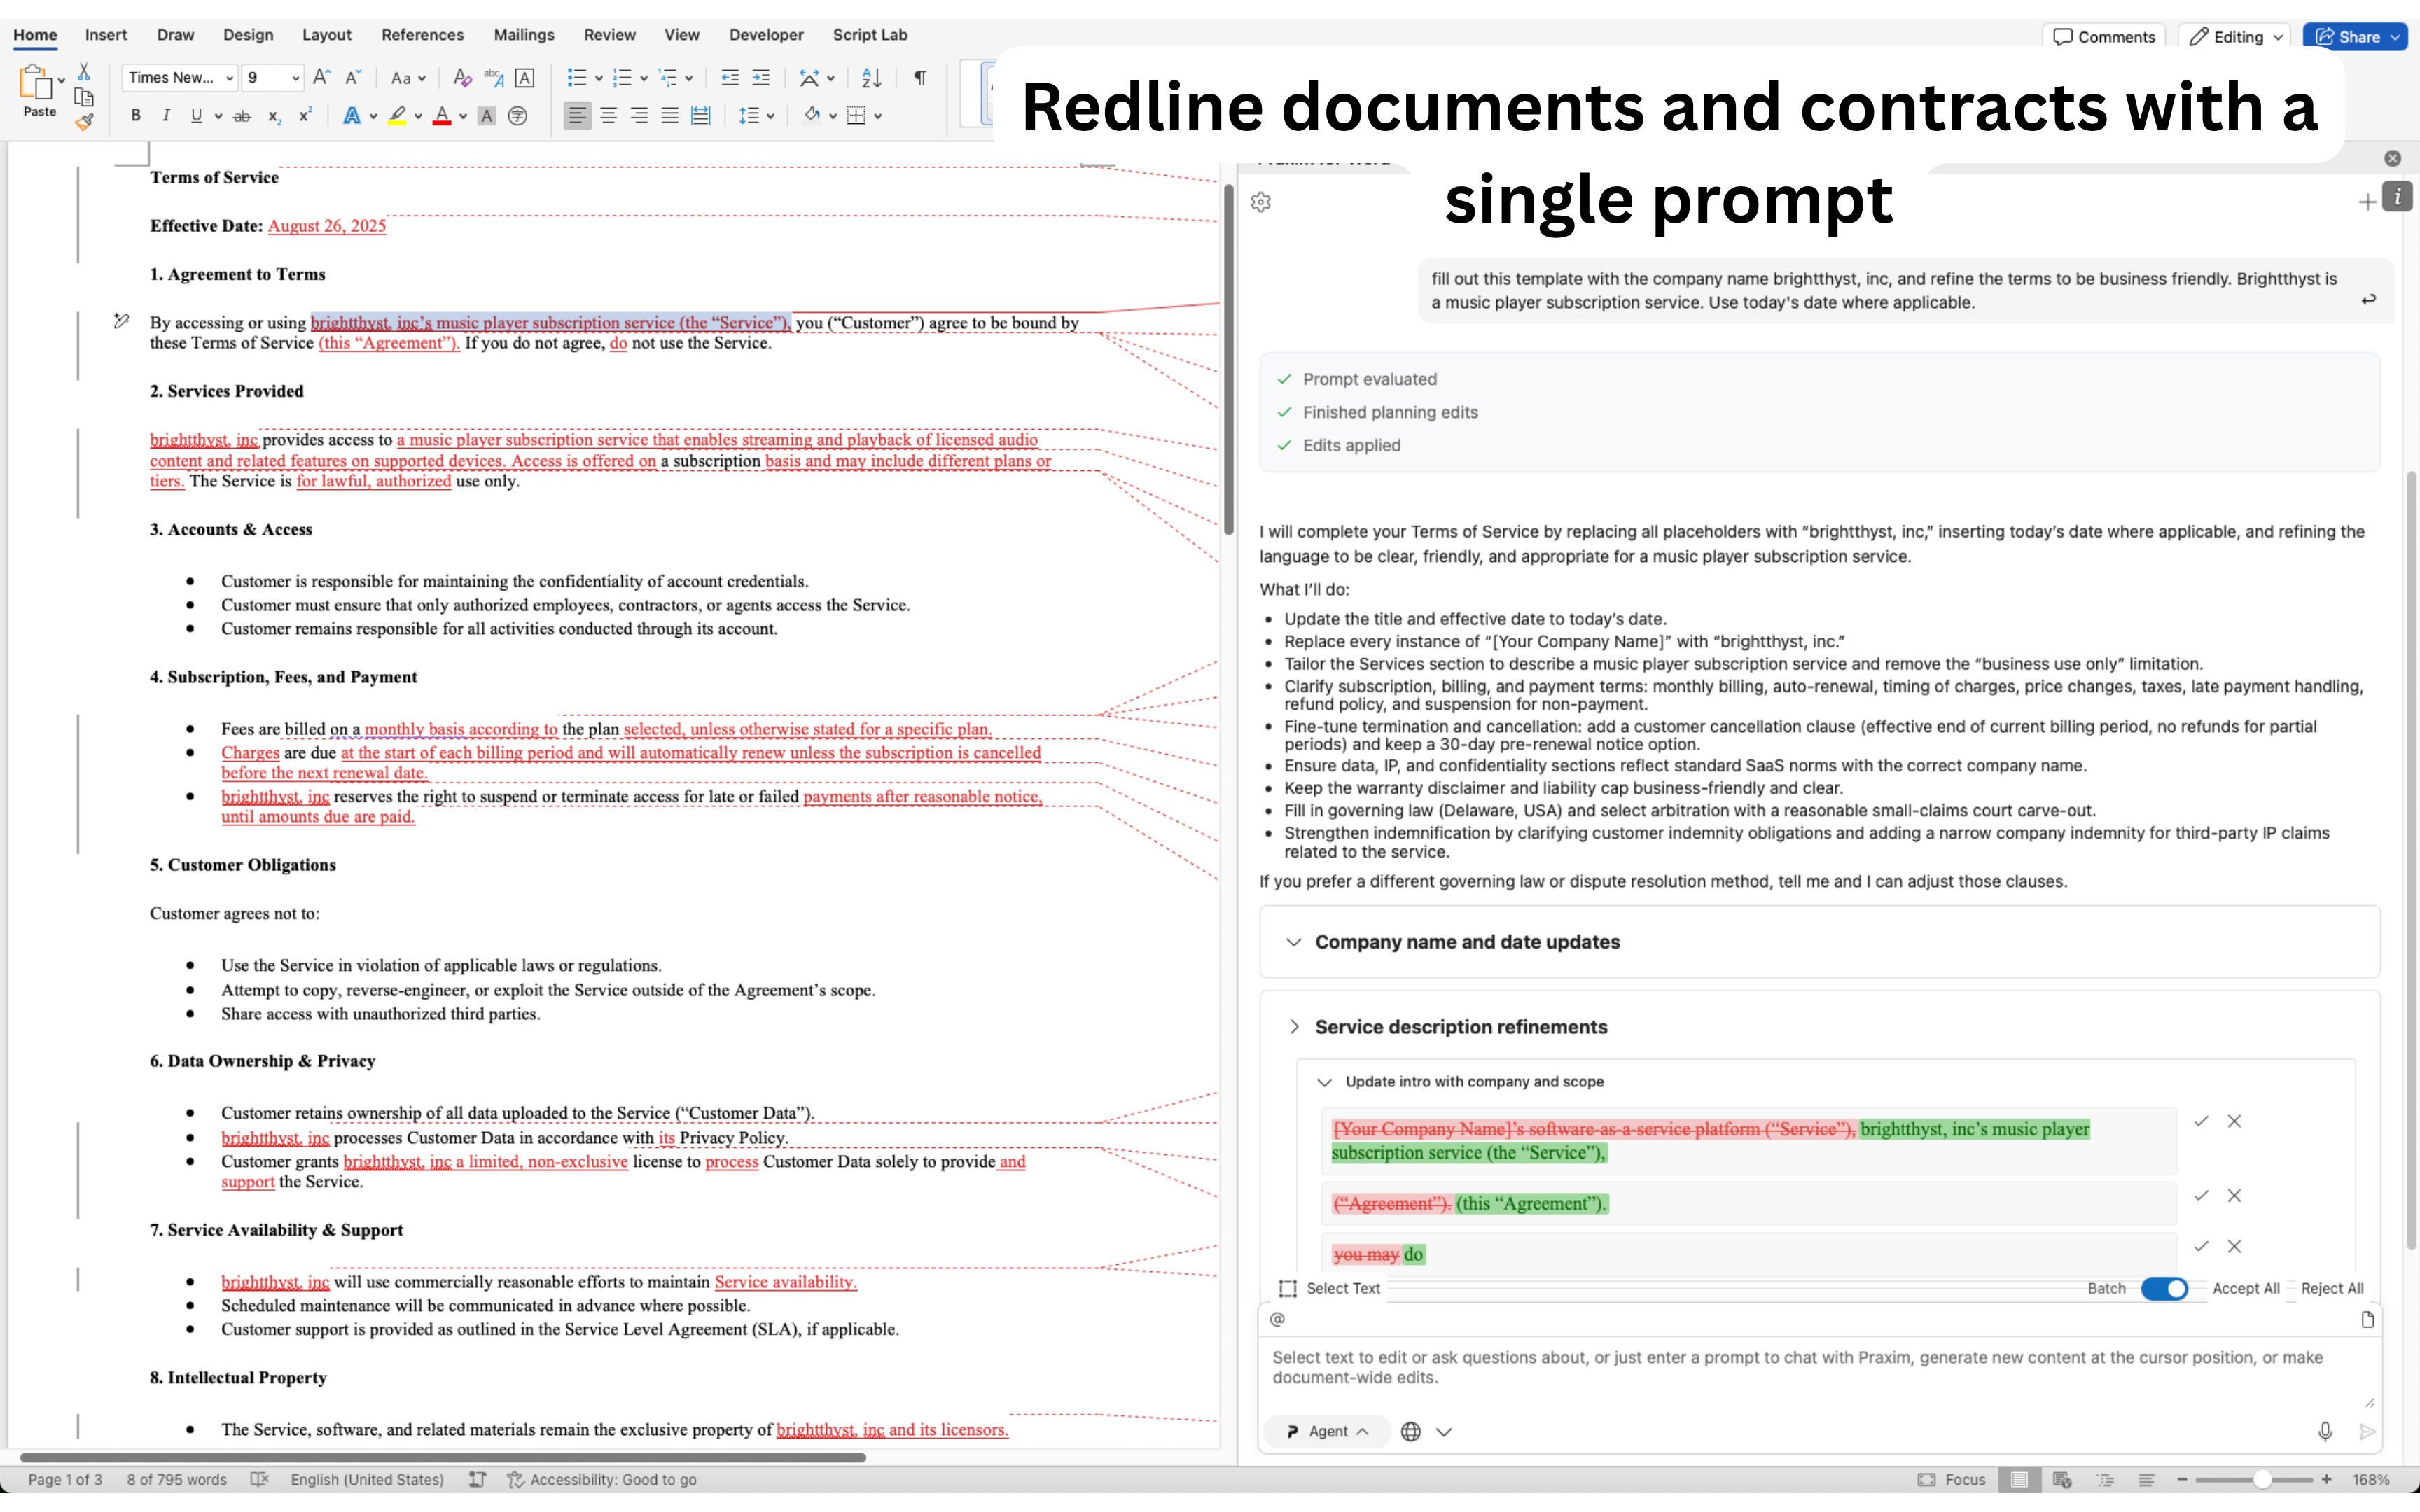Image resolution: width=2420 pixels, height=1512 pixels.
Task: Accept the "you may do" edit checkmark
Action: (2201, 1246)
